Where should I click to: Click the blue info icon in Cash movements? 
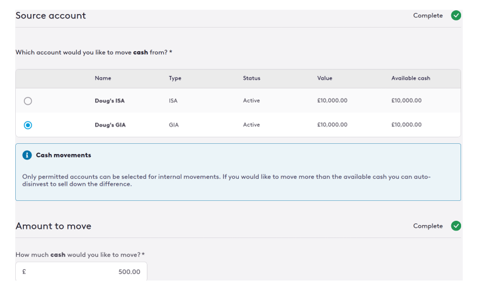pyautogui.click(x=27, y=155)
